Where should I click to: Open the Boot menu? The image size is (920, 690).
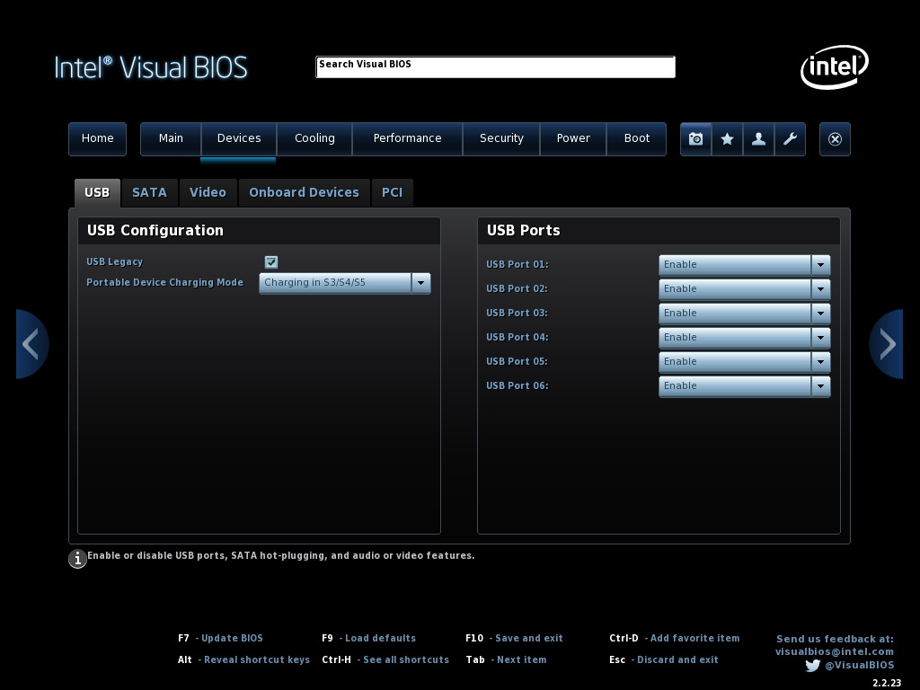tap(636, 138)
